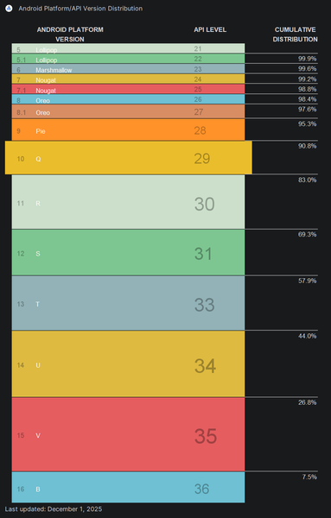Screen dimensions: 331x518
Task: Click the 83.0% cumulative distribution value
Action: pos(307,180)
